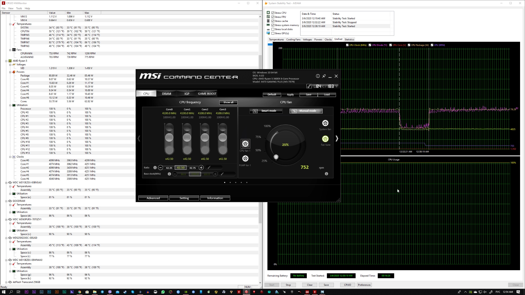The height and width of the screenshot is (295, 525).
Task: Start Fan tune in Command Center
Action: [325, 139]
